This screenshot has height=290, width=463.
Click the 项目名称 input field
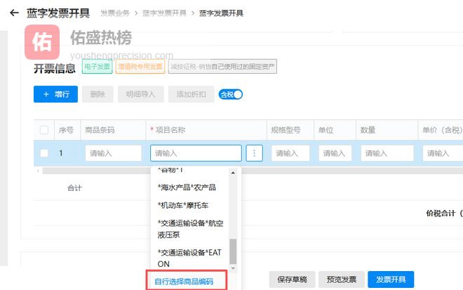pyautogui.click(x=196, y=153)
